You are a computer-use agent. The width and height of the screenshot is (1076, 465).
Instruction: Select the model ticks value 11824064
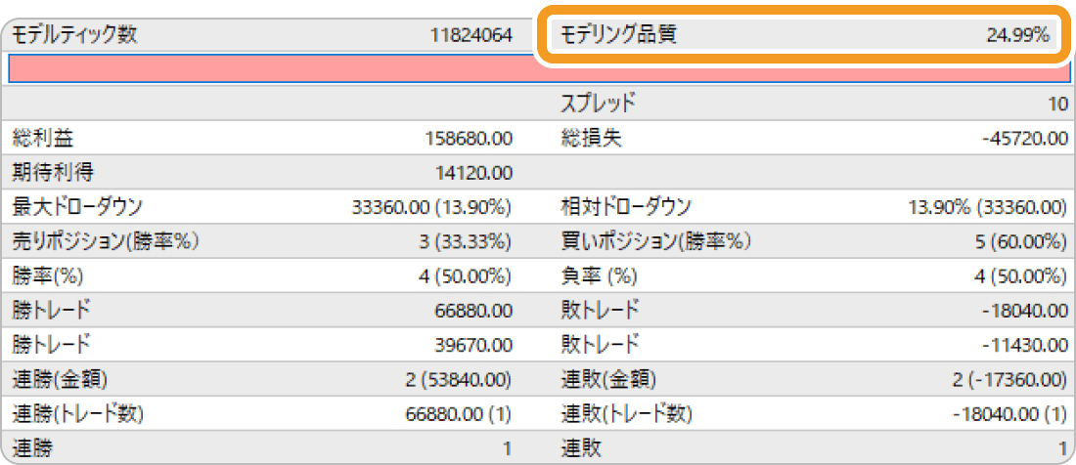(x=471, y=36)
